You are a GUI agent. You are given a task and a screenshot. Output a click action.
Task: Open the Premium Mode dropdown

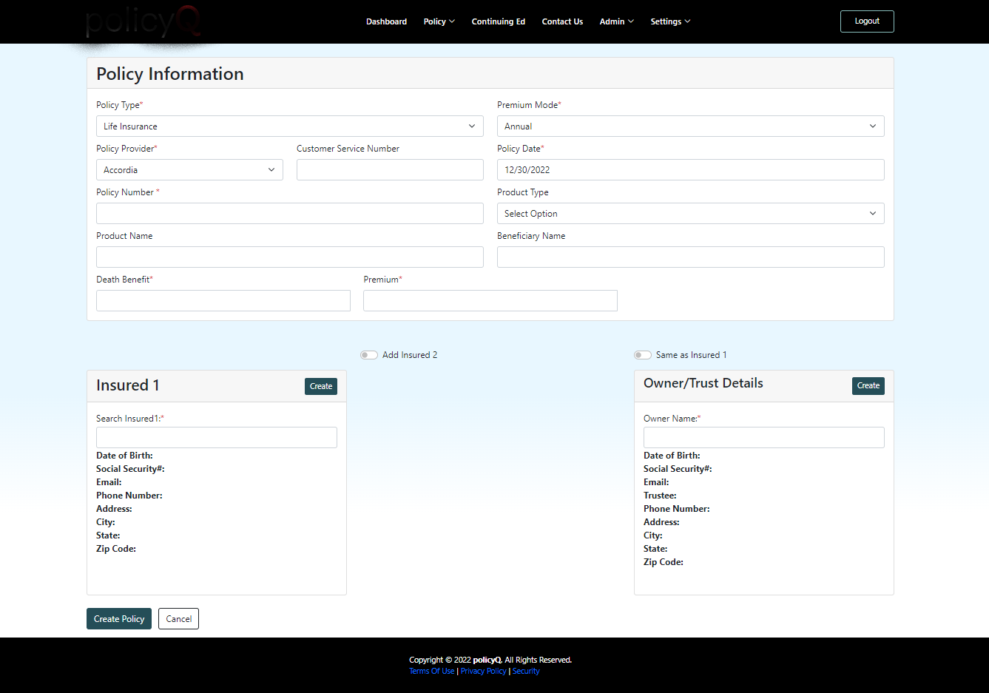[691, 126]
